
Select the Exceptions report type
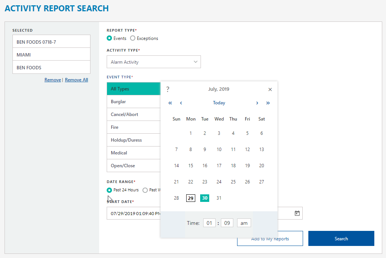click(133, 38)
